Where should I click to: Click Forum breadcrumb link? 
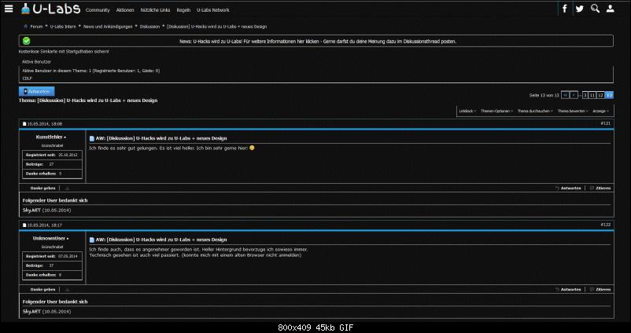click(36, 27)
